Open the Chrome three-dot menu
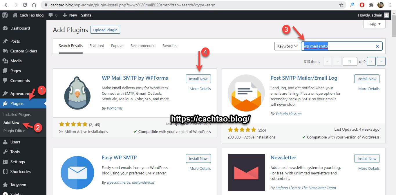 [x=390, y=5]
